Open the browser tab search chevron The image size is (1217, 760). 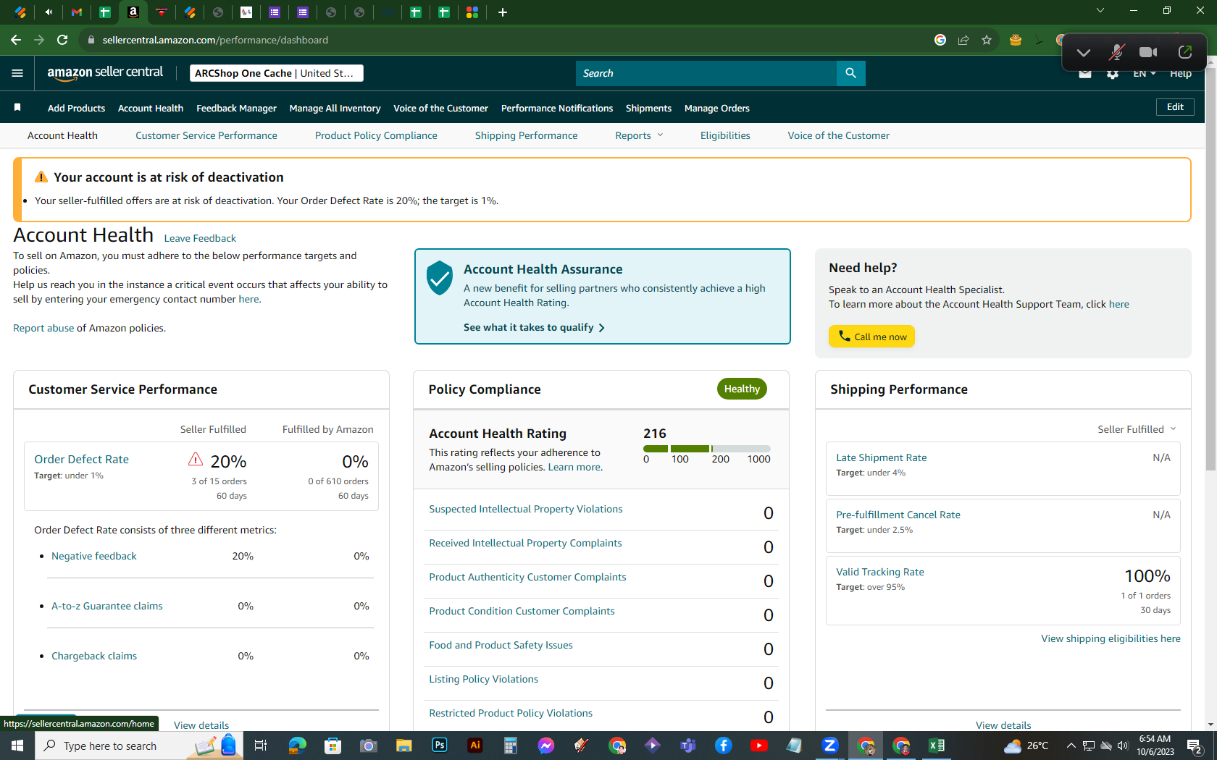[1100, 11]
